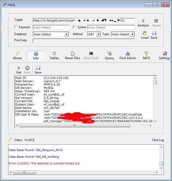The height and width of the screenshot is (181, 172).
Task: Click Web Server value nginx/1.4.7
Action: (x=52, y=81)
